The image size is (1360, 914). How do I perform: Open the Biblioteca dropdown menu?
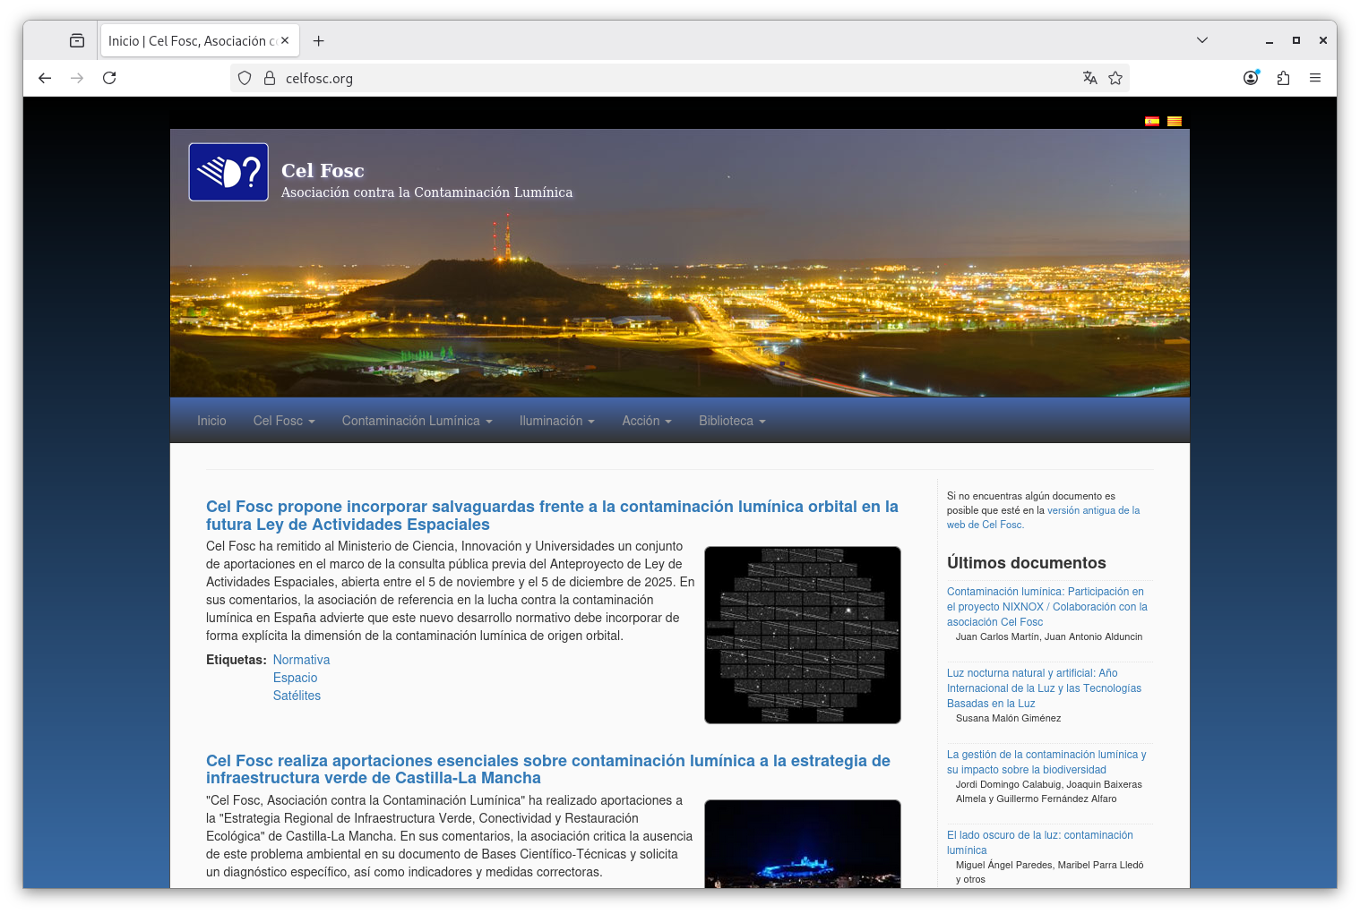[731, 421]
